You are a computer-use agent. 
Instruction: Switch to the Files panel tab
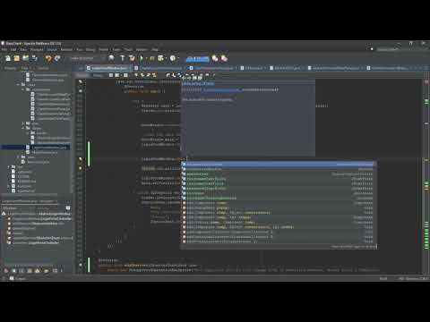click(x=24, y=68)
